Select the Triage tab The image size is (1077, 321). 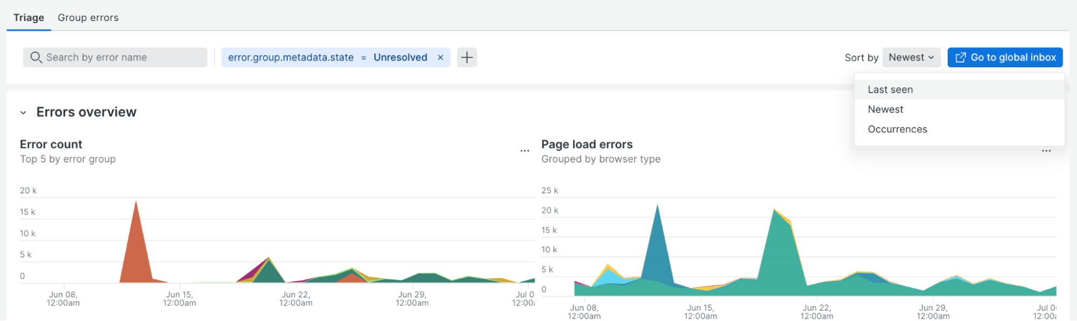tap(29, 18)
